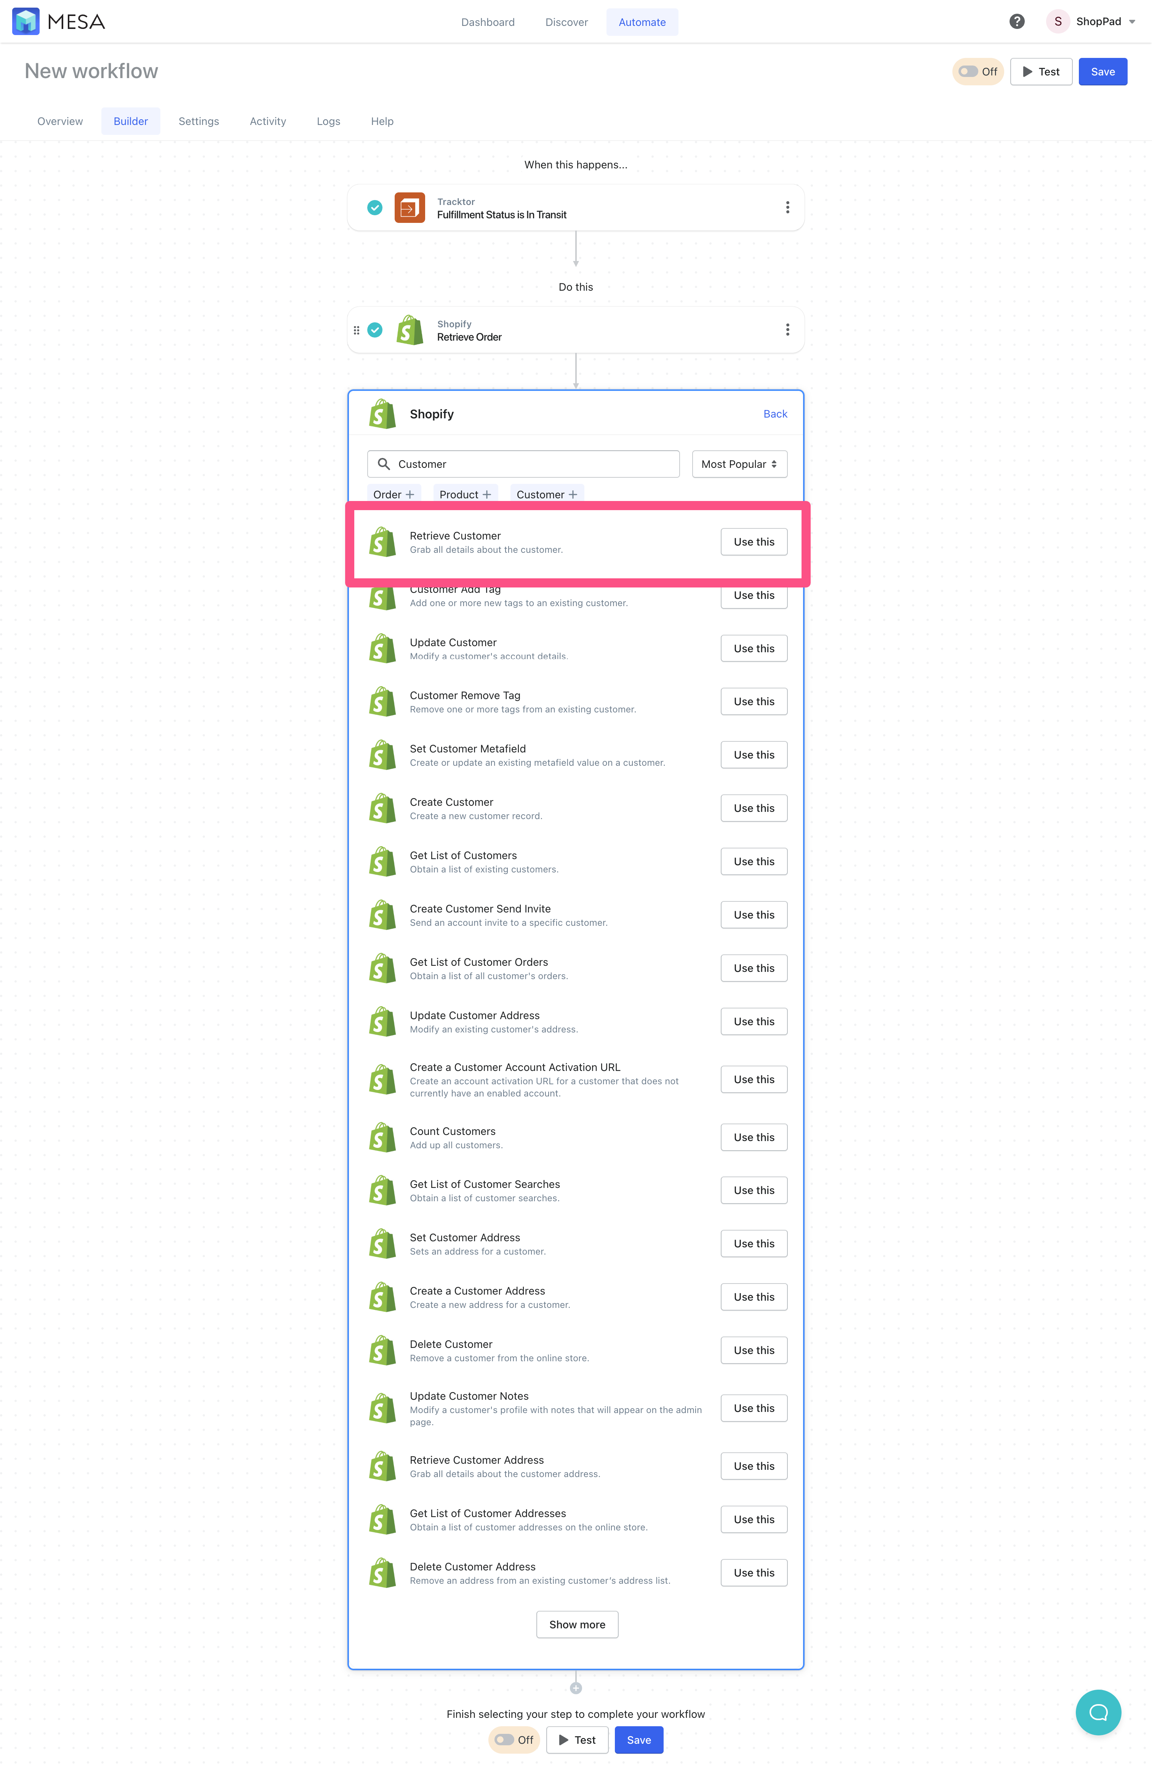Click the ShopPad avatar S icon
The height and width of the screenshot is (1767, 1152).
coord(1058,22)
